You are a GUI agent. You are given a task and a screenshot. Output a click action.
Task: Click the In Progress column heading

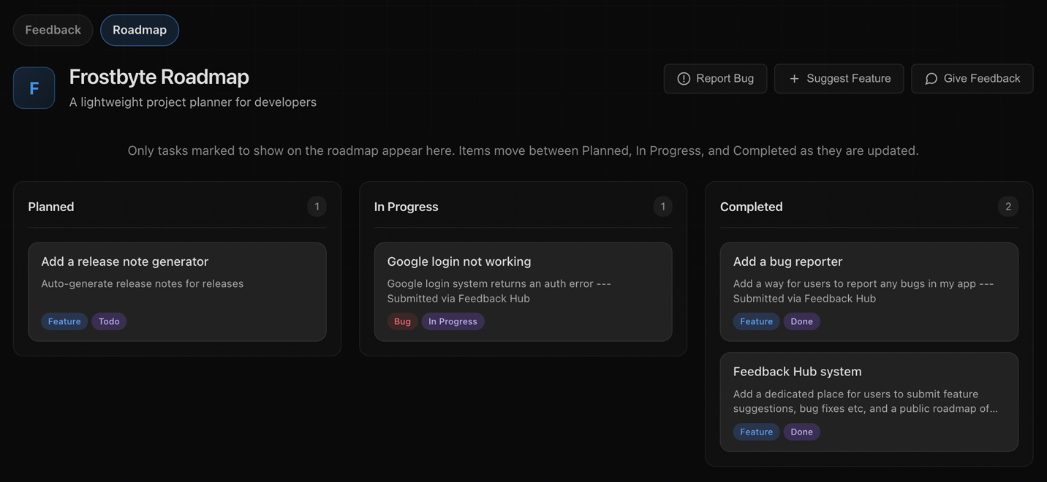point(406,207)
